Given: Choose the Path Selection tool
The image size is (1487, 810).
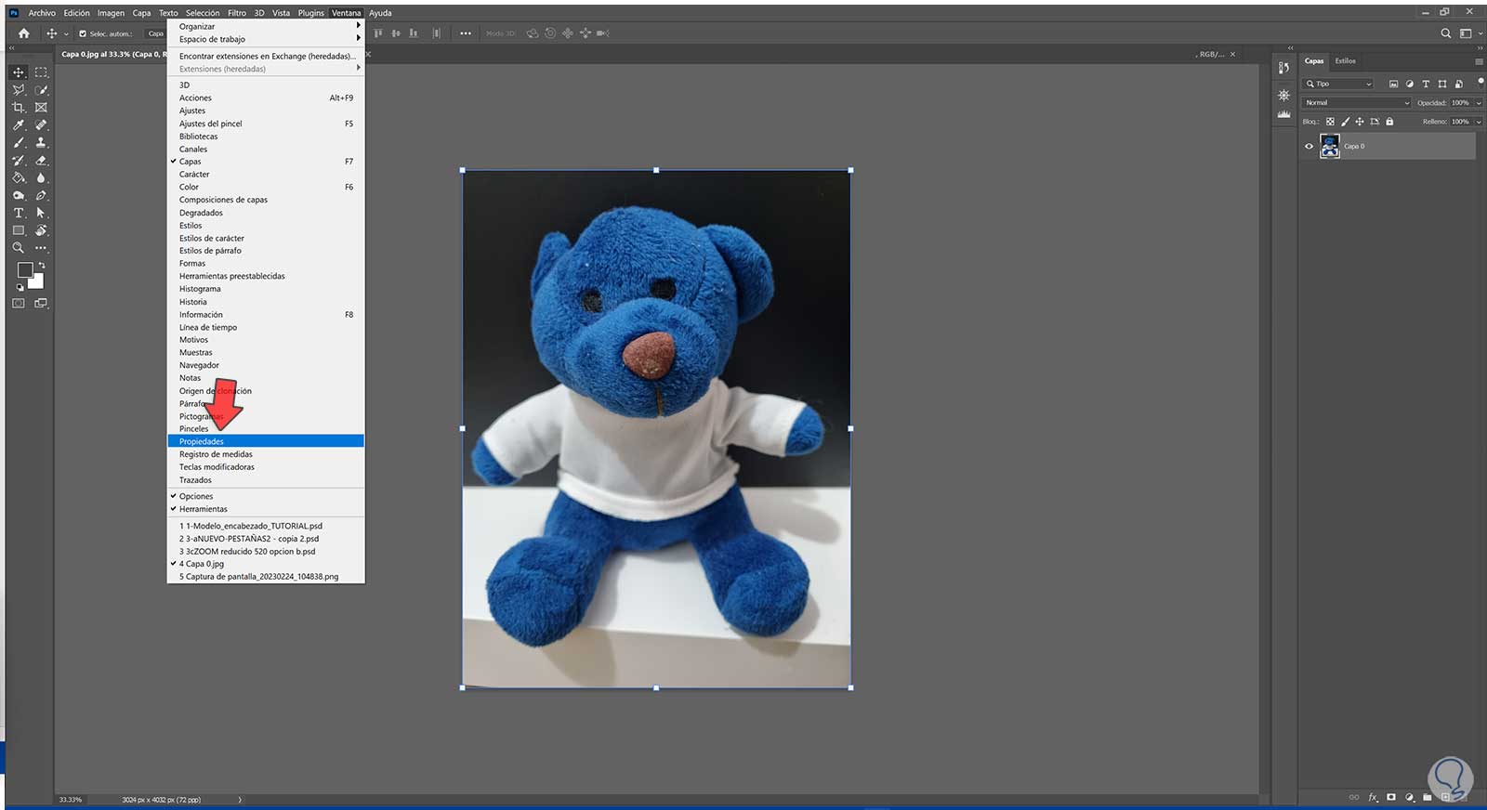Looking at the screenshot, I should pos(41,214).
